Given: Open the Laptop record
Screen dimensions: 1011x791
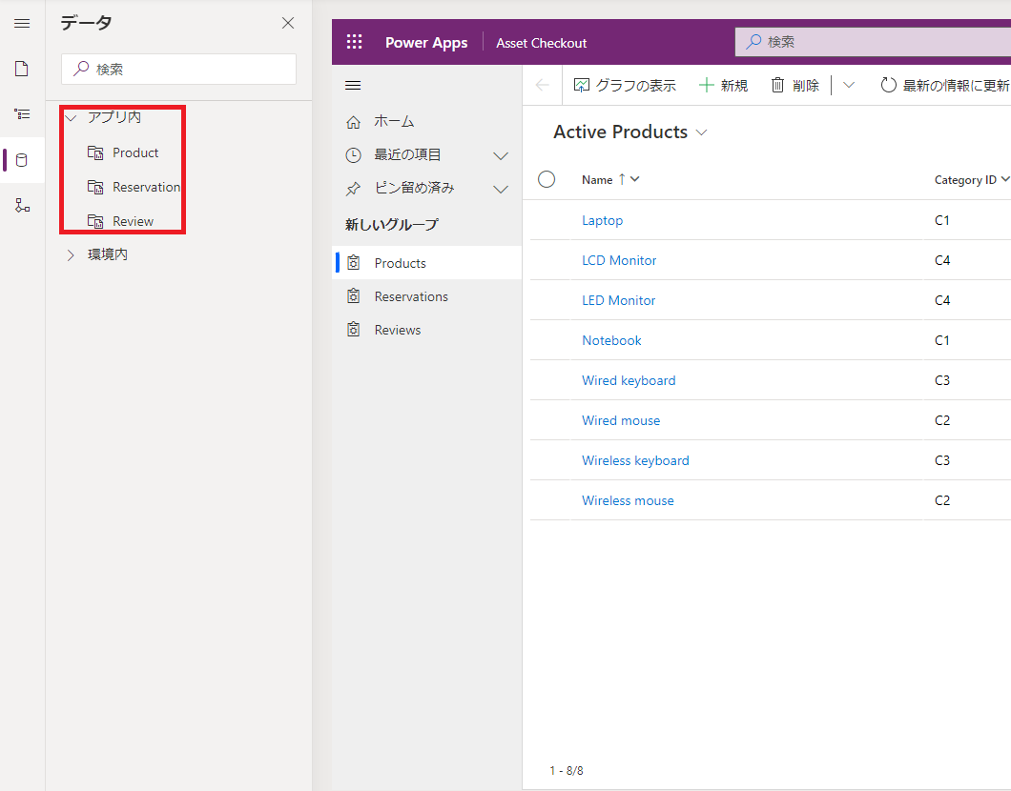Looking at the screenshot, I should point(602,220).
